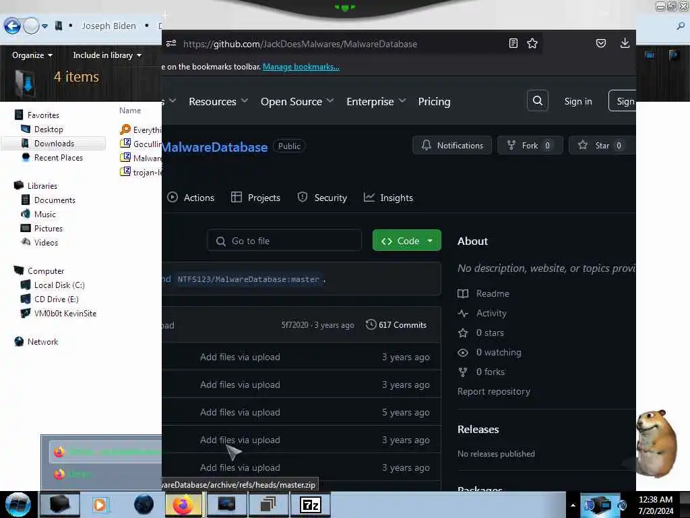690x518 pixels.
Task: Click the GitHub URL in address bar
Action: [x=300, y=44]
